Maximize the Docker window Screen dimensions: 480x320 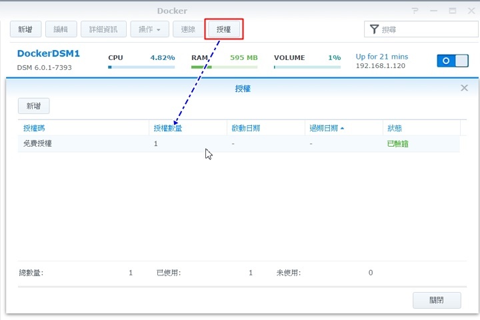452,11
